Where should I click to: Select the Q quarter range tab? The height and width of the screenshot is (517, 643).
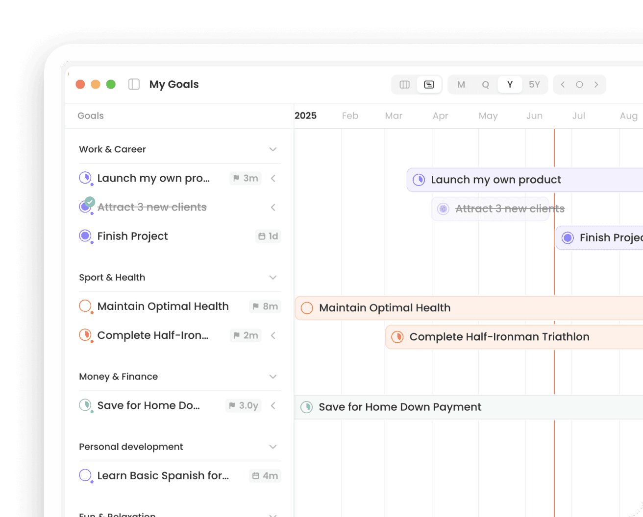(485, 85)
